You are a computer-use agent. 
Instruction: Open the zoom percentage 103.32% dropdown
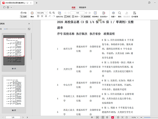point(46,13)
